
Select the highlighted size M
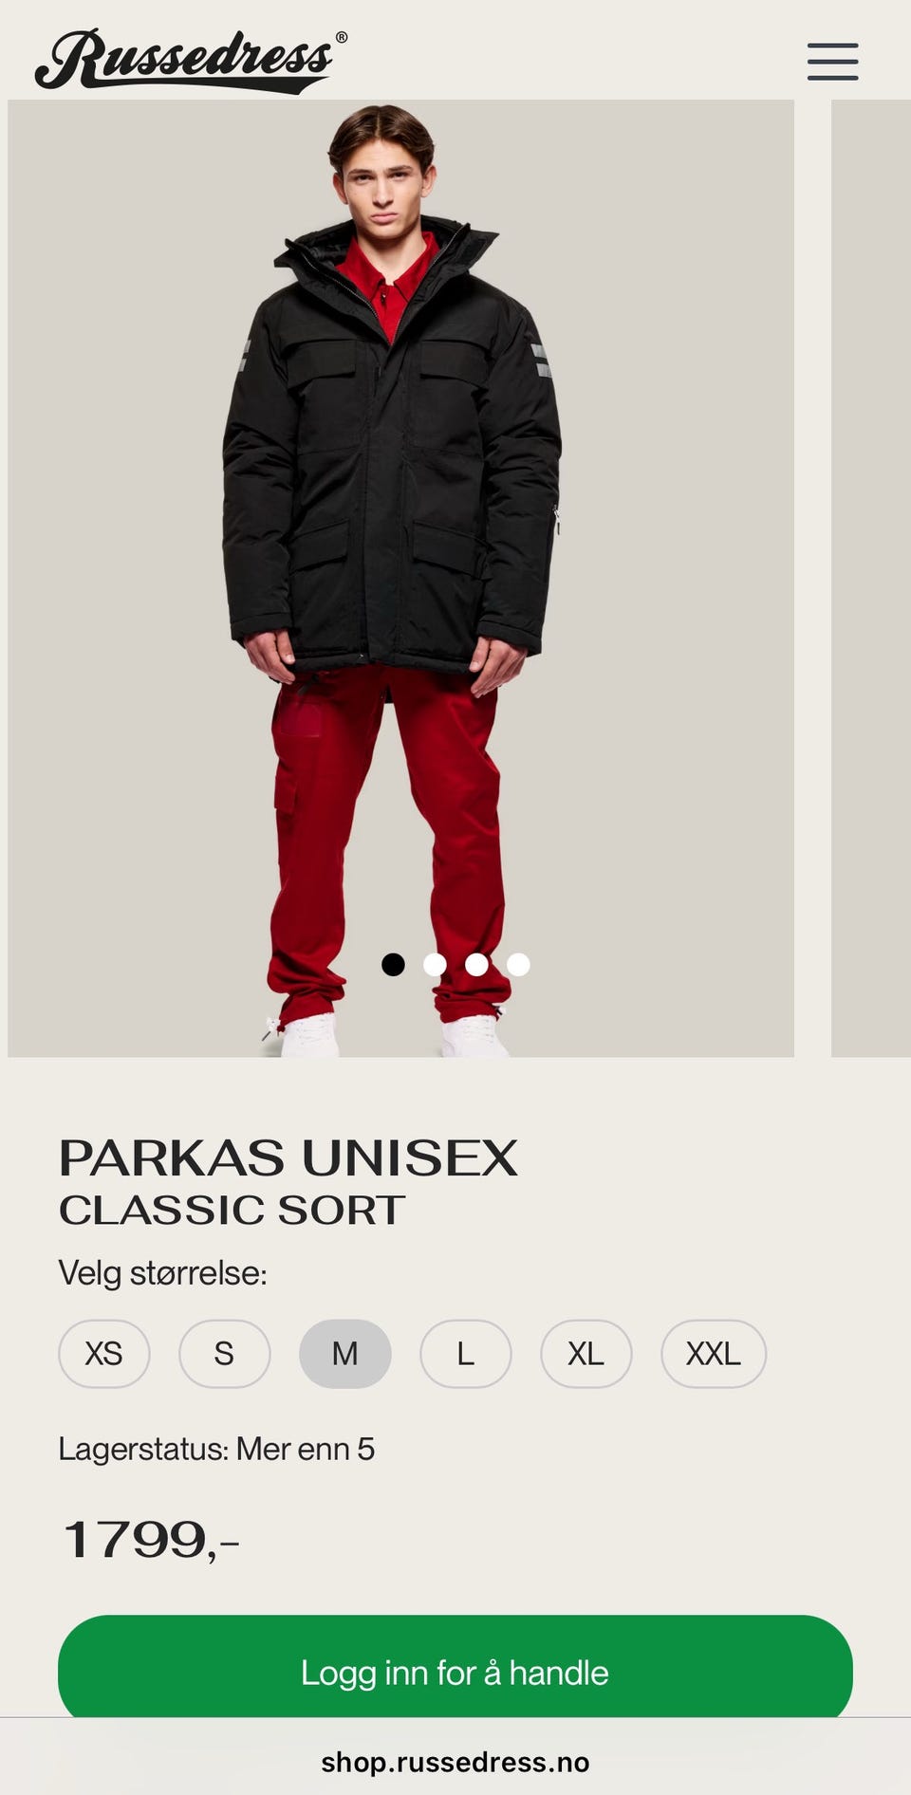click(x=344, y=1353)
